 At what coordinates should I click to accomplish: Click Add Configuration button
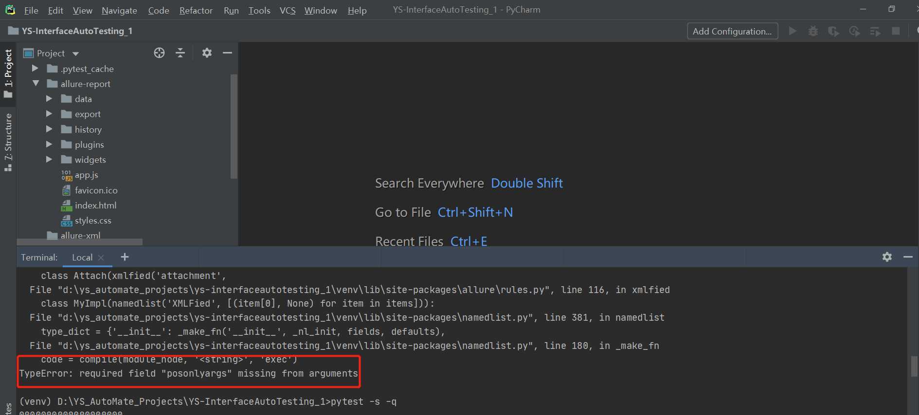[732, 32]
